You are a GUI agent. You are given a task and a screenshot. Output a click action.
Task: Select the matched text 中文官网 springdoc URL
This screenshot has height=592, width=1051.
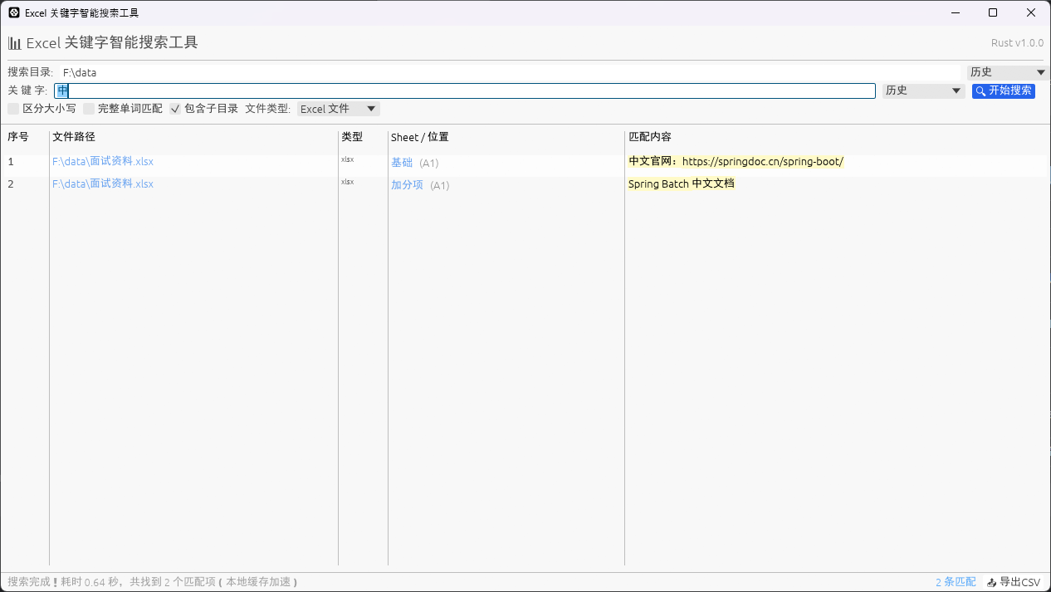[736, 161]
